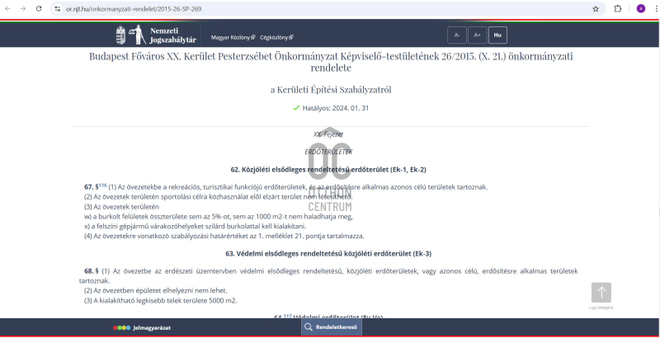This screenshot has height=338, width=660.
Task: Expand the Jelmagyarázat legend panel
Action: click(142, 328)
